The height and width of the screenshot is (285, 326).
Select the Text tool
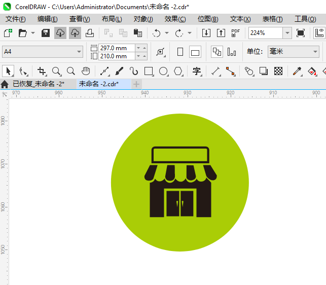(197, 72)
